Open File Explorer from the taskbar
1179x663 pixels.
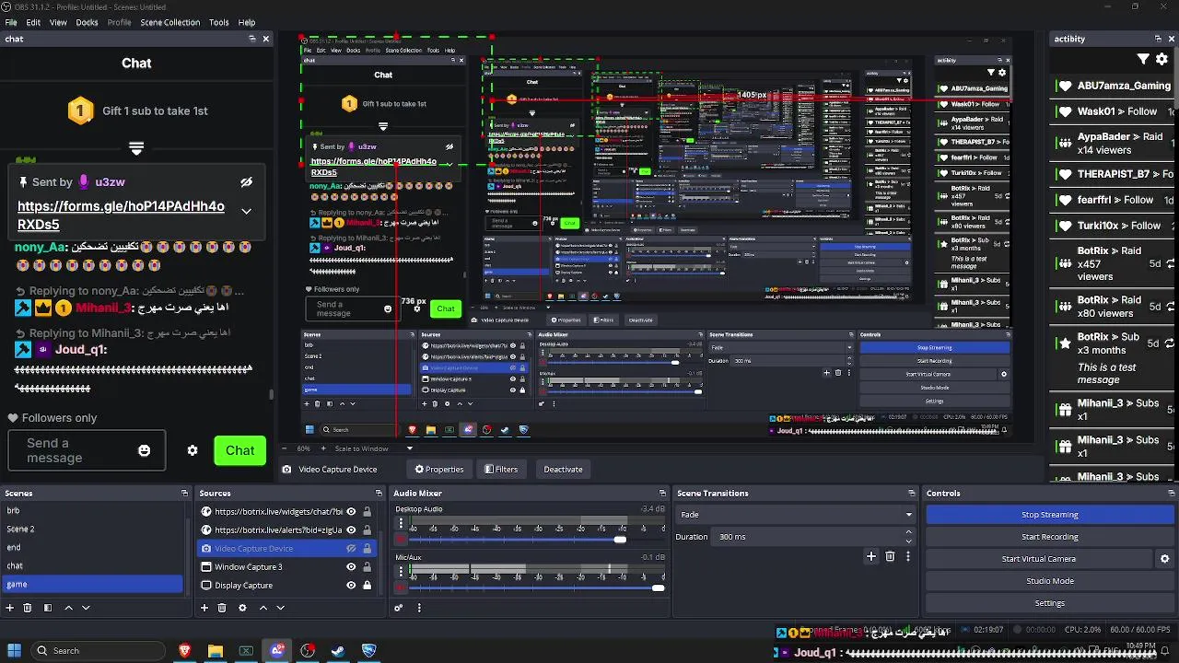(215, 650)
